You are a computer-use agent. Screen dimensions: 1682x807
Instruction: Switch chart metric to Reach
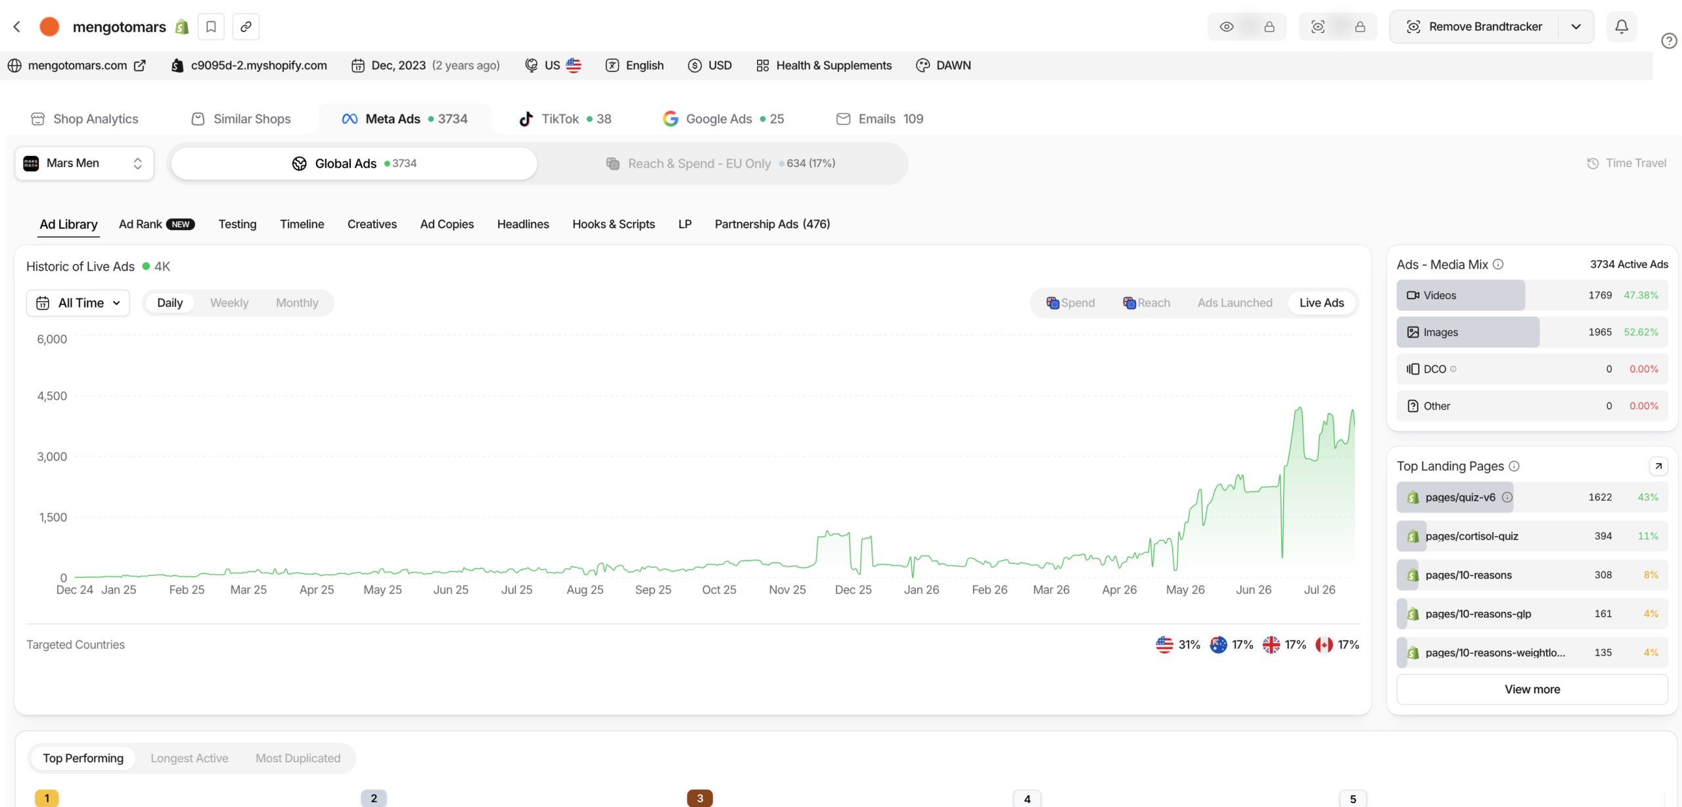tap(1147, 303)
